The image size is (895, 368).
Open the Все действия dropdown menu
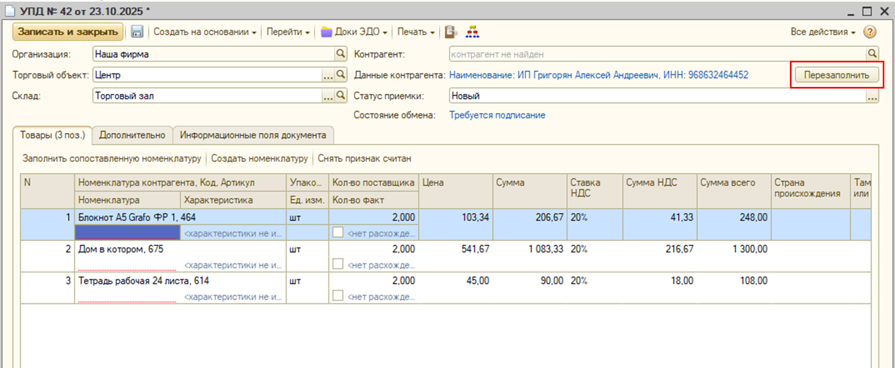click(x=822, y=32)
